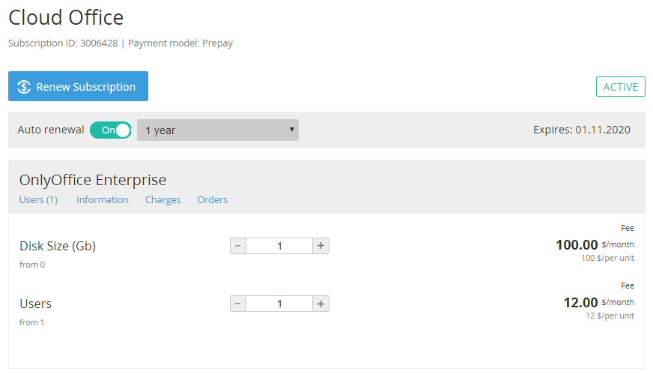The image size is (653, 374).
Task: Click the OnlyOffice Enterprise heading
Action: [x=93, y=180]
